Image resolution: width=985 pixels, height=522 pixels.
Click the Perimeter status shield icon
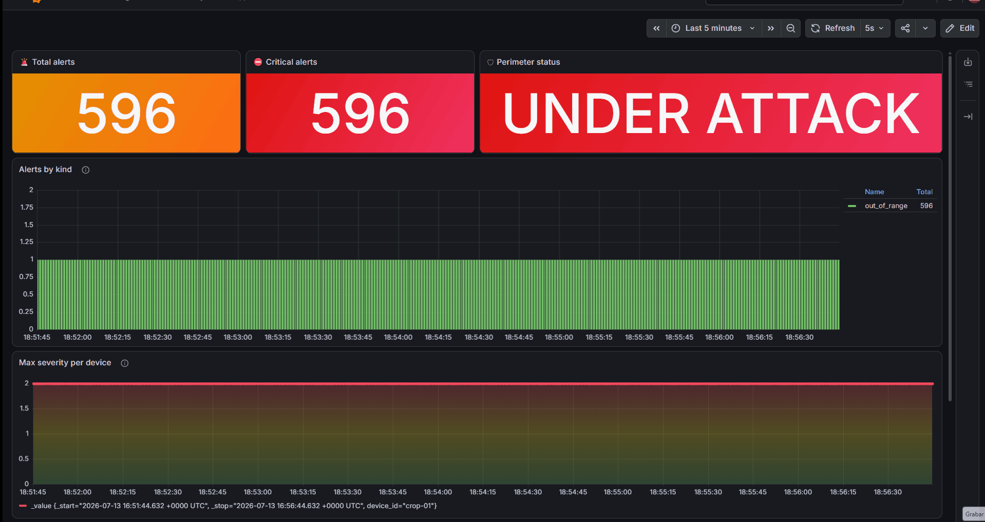coord(490,62)
